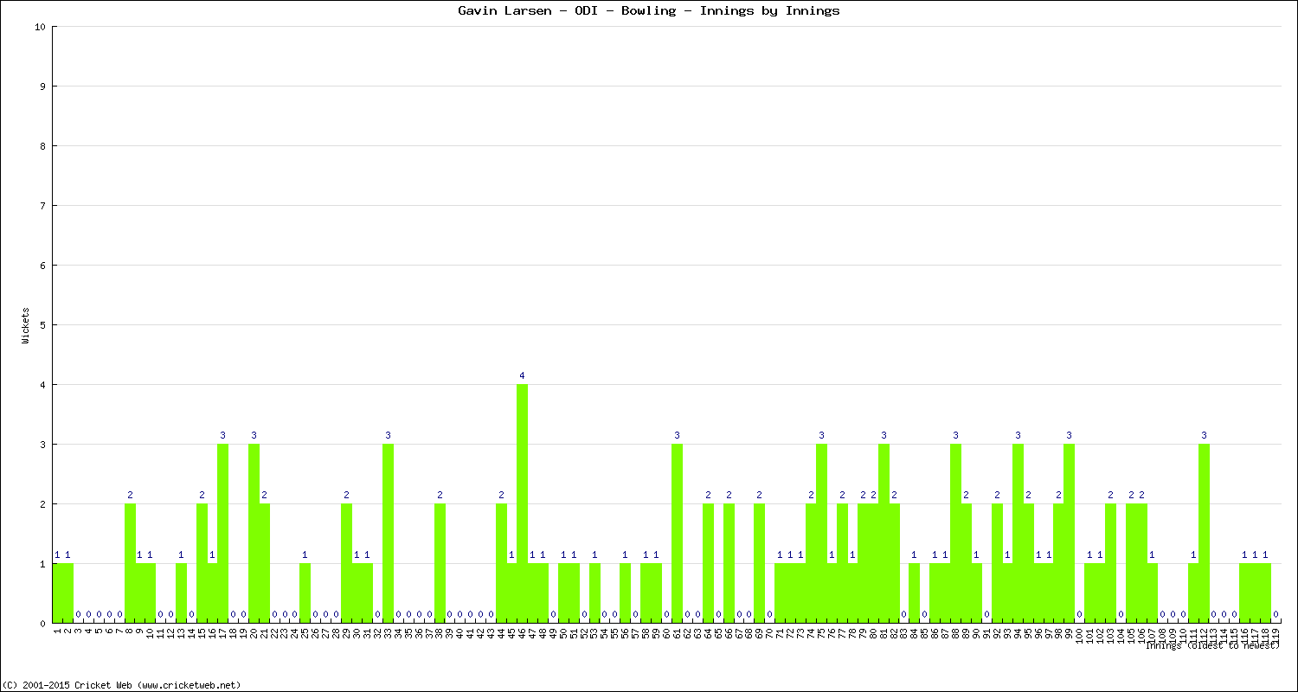Click the 2-wicket bar for innings 38

(440, 563)
